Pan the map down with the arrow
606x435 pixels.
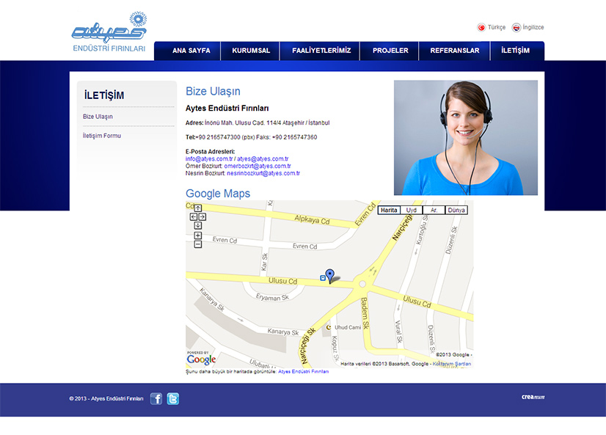click(x=198, y=226)
